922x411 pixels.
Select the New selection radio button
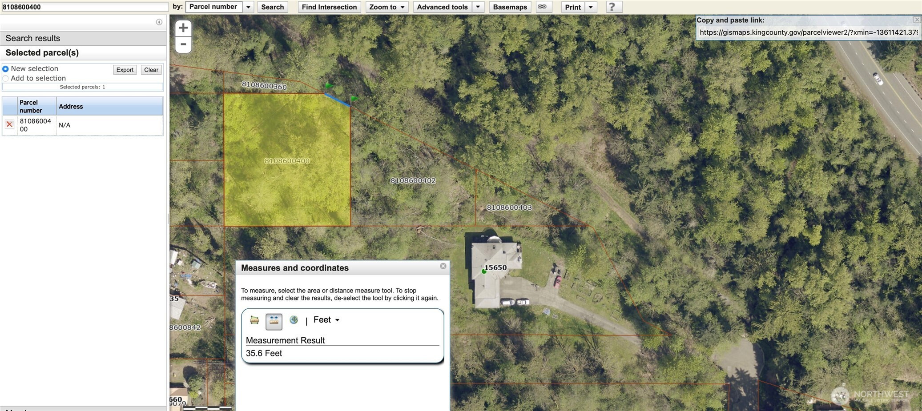6,69
